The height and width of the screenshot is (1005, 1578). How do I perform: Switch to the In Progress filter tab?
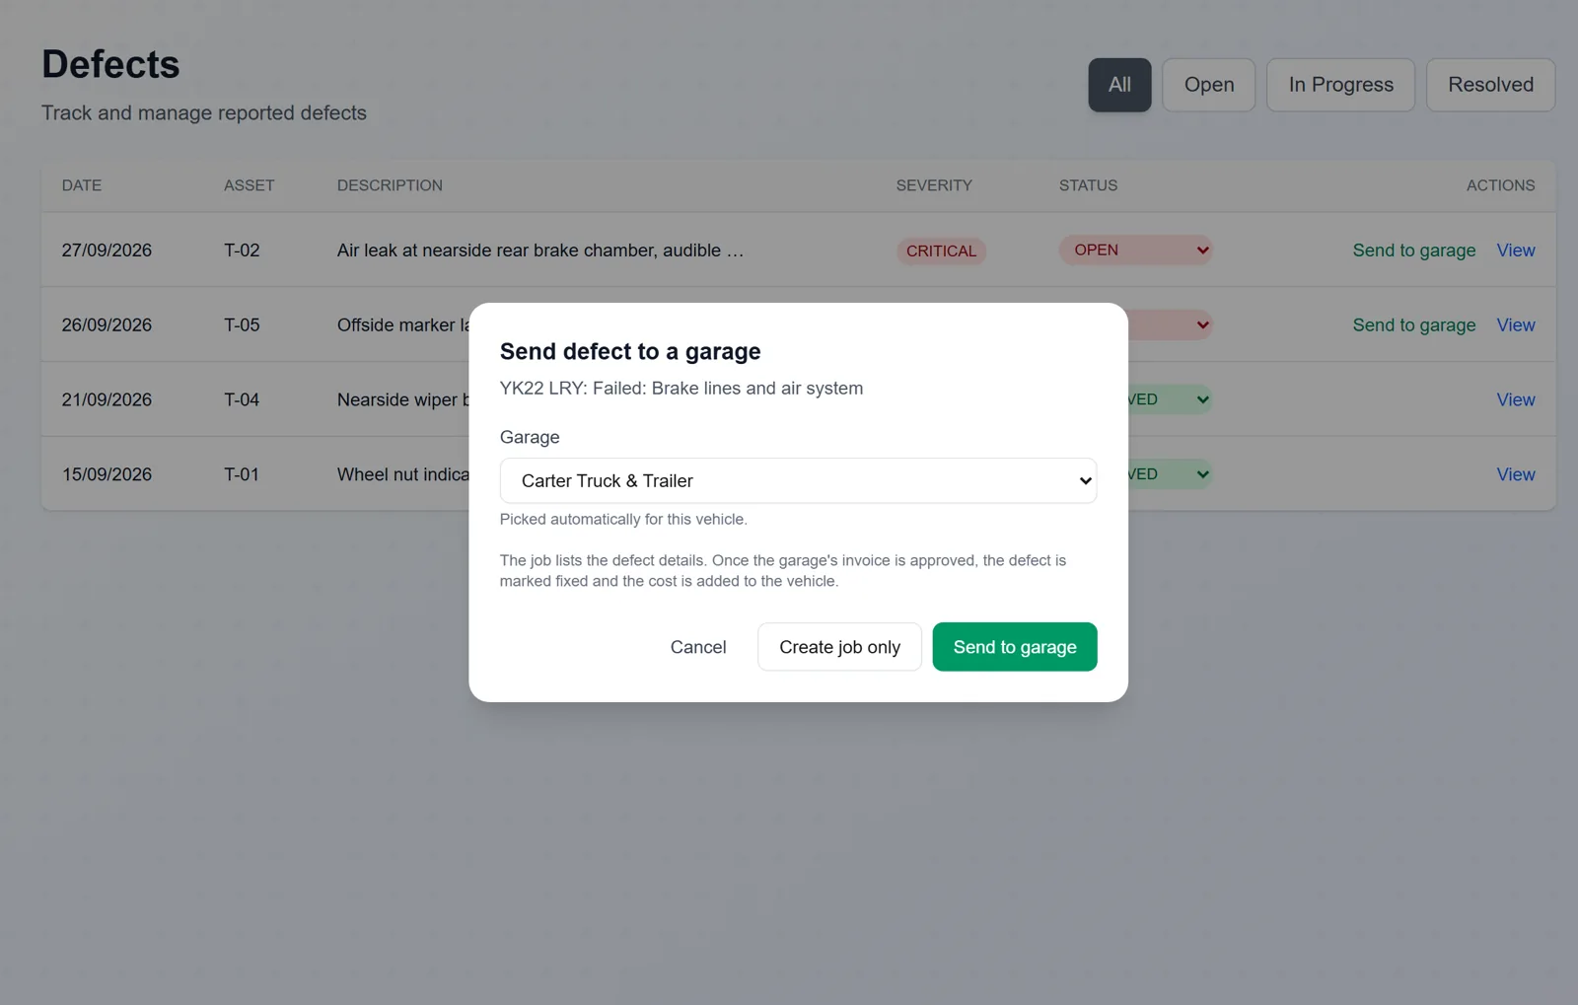[1340, 85]
